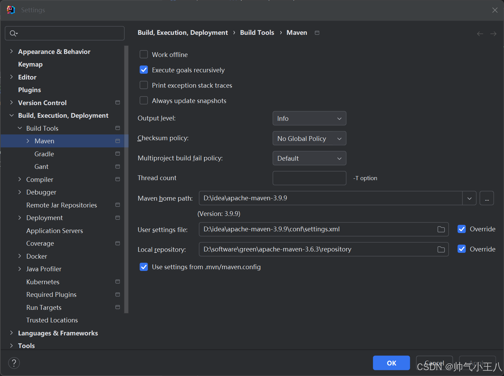This screenshot has width=504, height=376.
Task: Click OK to save settings
Action: pos(391,363)
